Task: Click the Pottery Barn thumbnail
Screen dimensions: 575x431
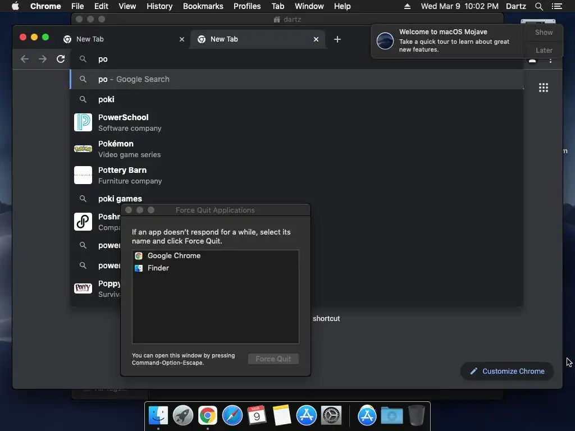Action: pyautogui.click(x=83, y=175)
